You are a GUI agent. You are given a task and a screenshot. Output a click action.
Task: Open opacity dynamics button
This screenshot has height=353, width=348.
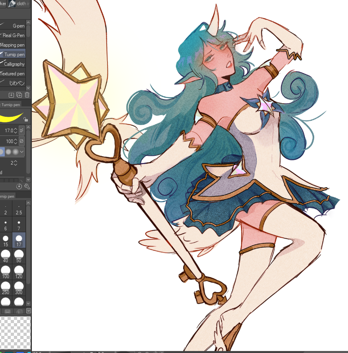click(x=22, y=141)
